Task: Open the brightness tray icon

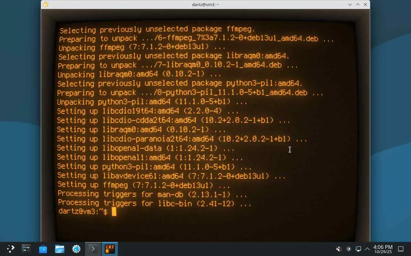Action: pyautogui.click(x=349, y=249)
